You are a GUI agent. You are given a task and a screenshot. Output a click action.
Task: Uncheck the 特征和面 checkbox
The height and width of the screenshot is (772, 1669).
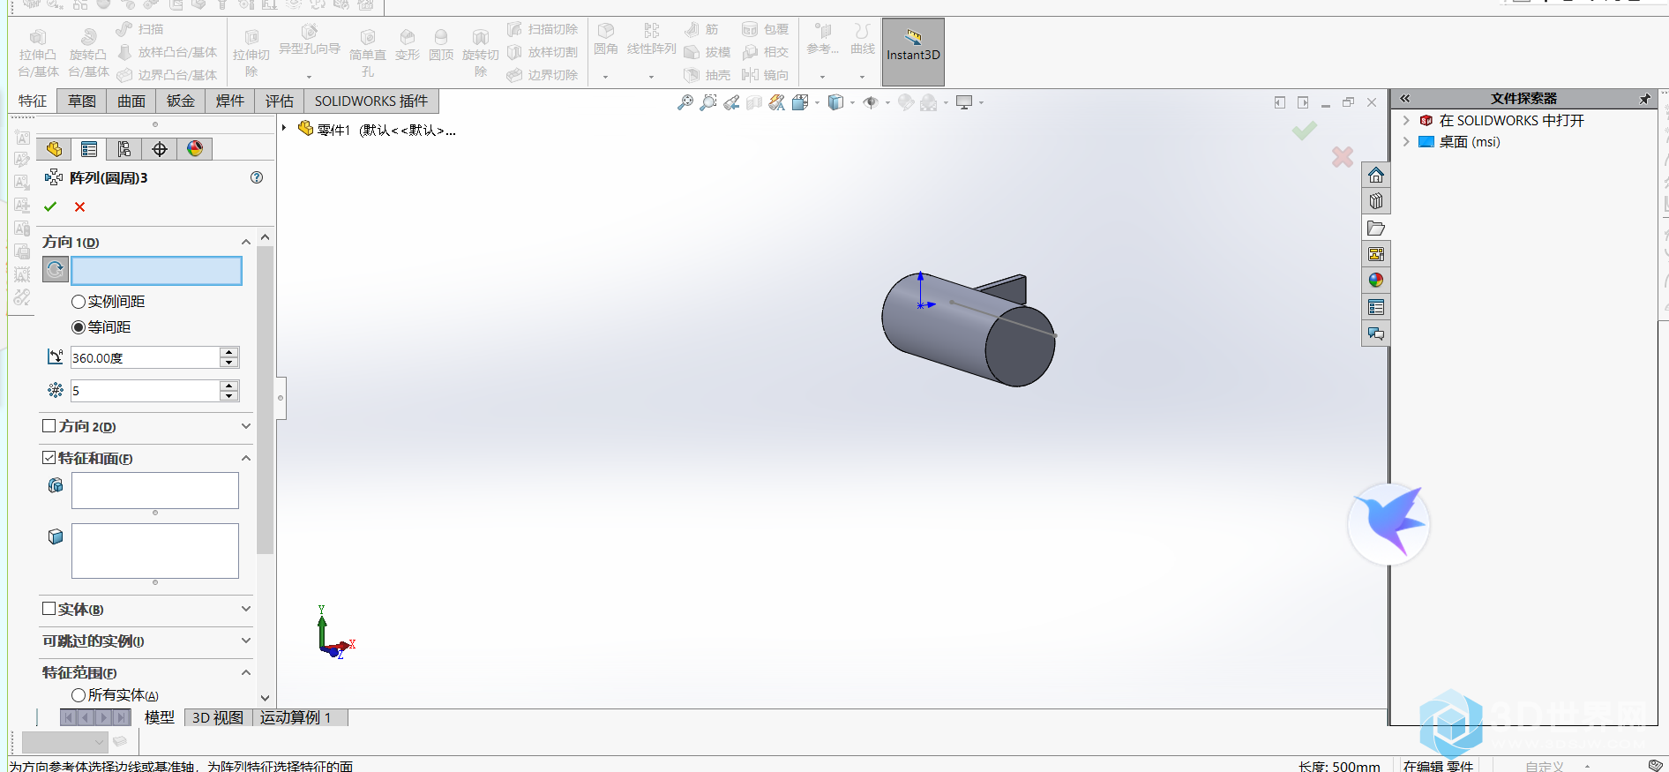tap(49, 458)
